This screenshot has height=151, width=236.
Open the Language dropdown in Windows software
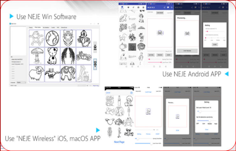coord(21,82)
